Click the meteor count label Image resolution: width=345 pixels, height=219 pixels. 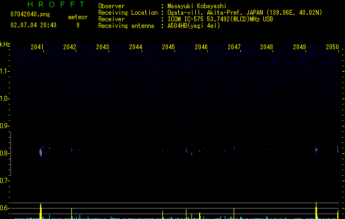pos(78,17)
